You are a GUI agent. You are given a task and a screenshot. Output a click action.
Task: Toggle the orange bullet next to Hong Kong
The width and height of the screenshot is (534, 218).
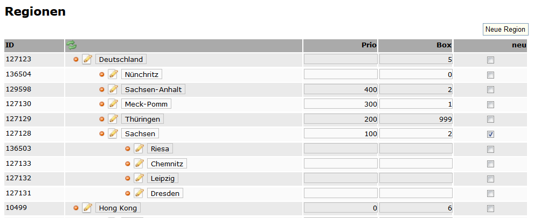click(x=76, y=208)
